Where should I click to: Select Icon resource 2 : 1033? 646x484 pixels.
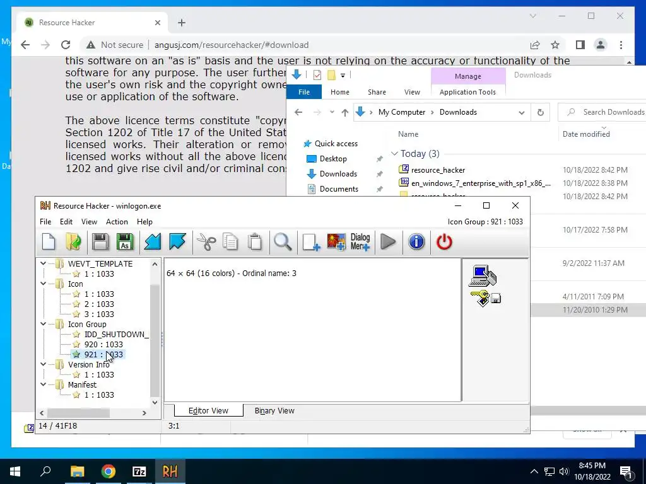click(99, 304)
